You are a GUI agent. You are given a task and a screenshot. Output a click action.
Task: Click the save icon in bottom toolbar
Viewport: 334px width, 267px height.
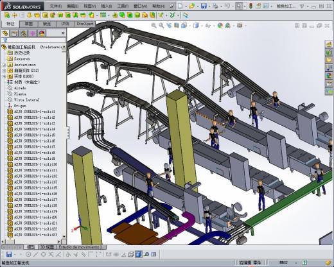pos(9,254)
